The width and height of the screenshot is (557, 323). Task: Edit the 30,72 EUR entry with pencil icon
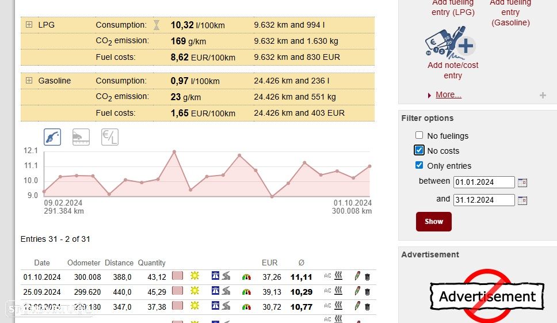tap(357, 306)
